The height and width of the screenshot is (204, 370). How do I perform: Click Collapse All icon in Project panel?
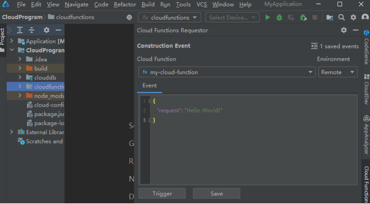(x=32, y=30)
